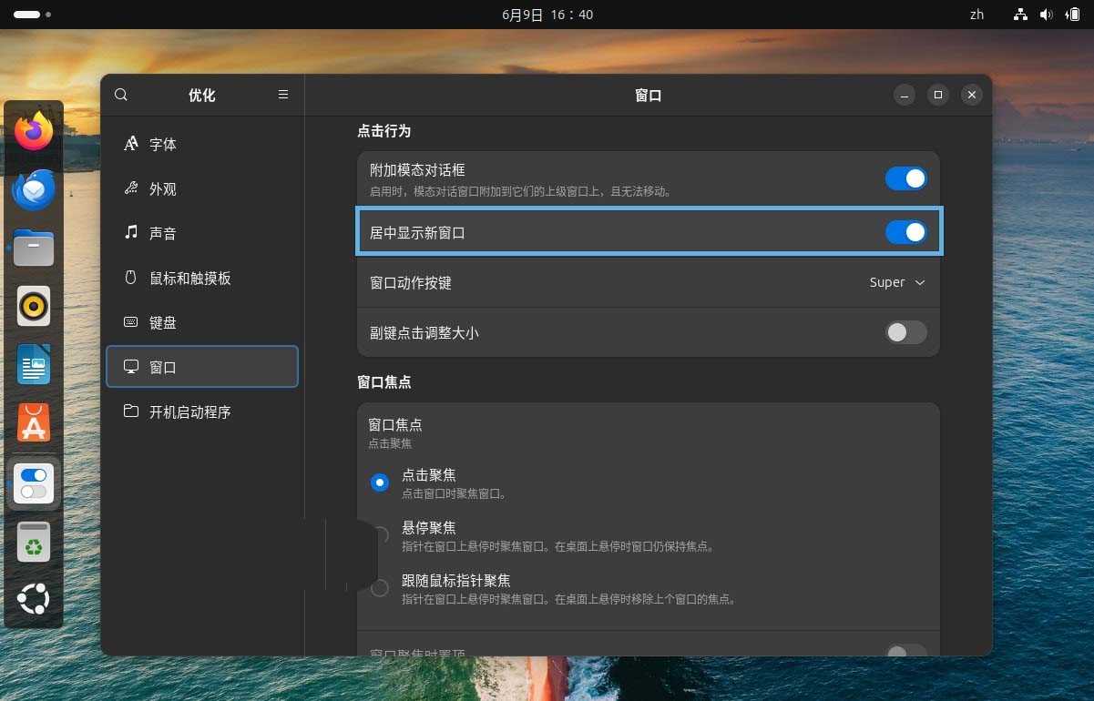
Task: Open Thunderbird mail from the dock
Action: (x=34, y=190)
